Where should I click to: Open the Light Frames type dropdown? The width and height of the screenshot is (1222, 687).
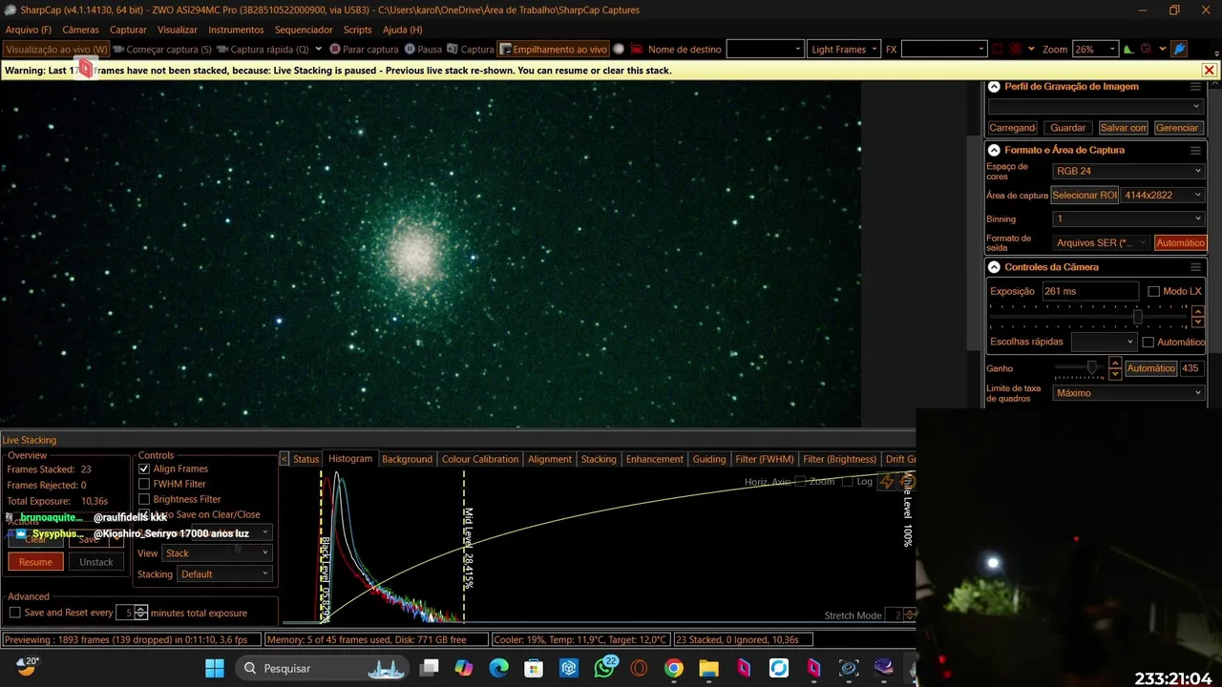pyautogui.click(x=844, y=50)
